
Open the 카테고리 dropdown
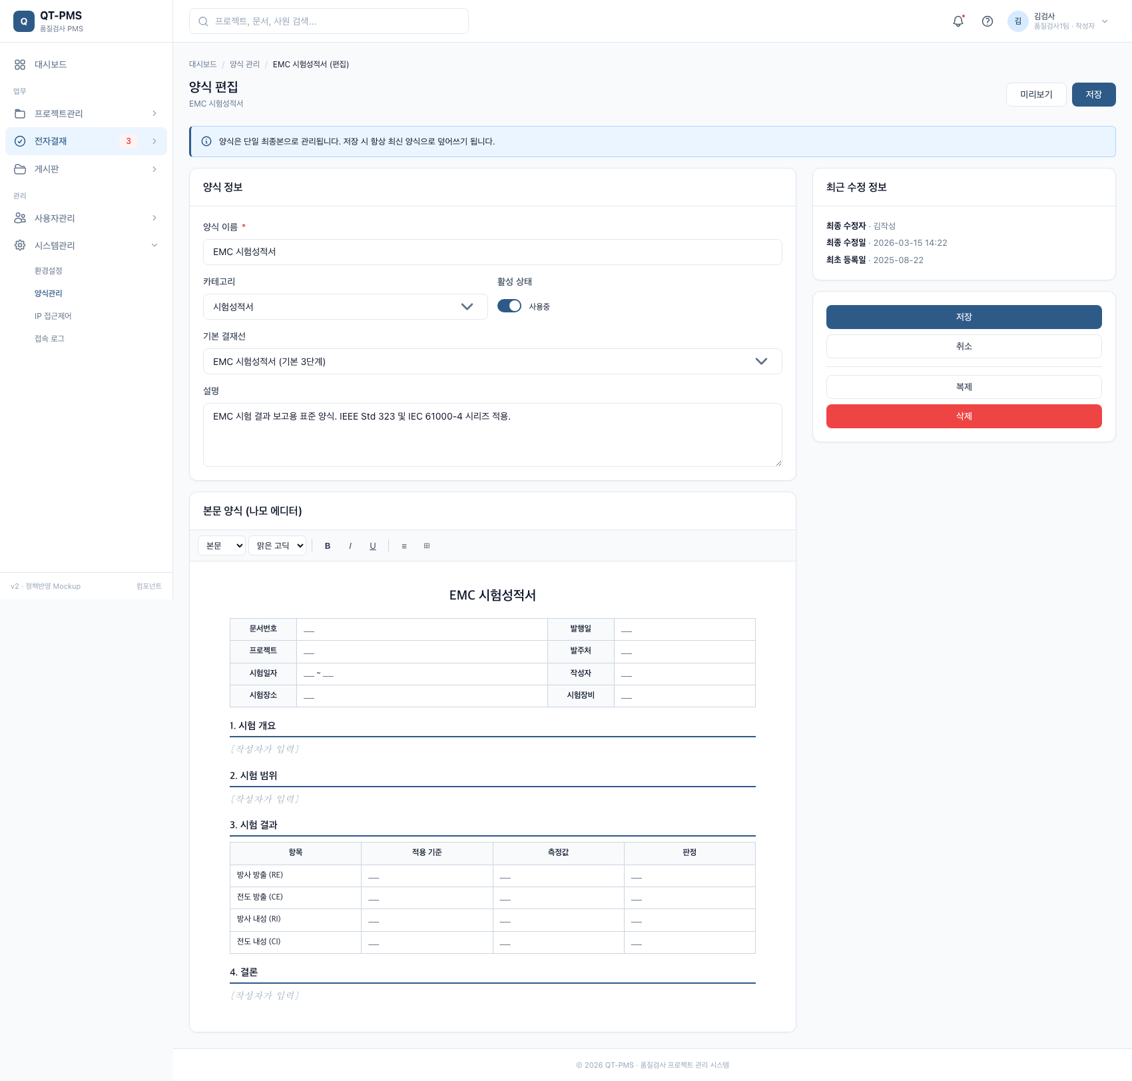pyautogui.click(x=345, y=306)
